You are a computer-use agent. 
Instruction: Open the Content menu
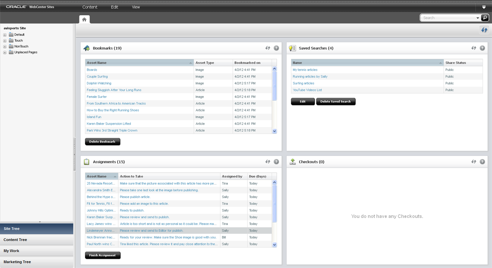tap(90, 7)
